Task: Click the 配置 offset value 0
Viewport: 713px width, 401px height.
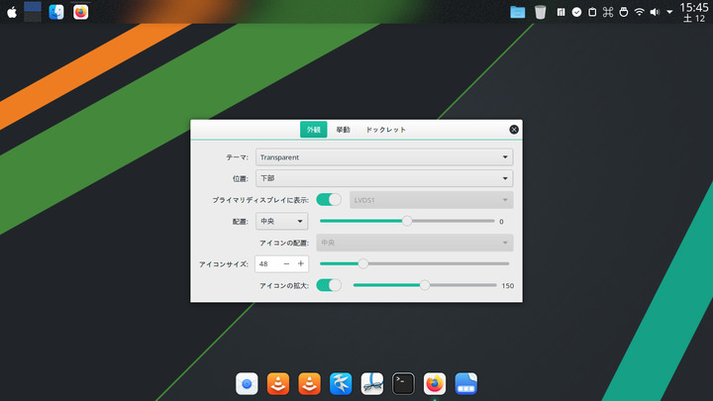Action: click(501, 222)
